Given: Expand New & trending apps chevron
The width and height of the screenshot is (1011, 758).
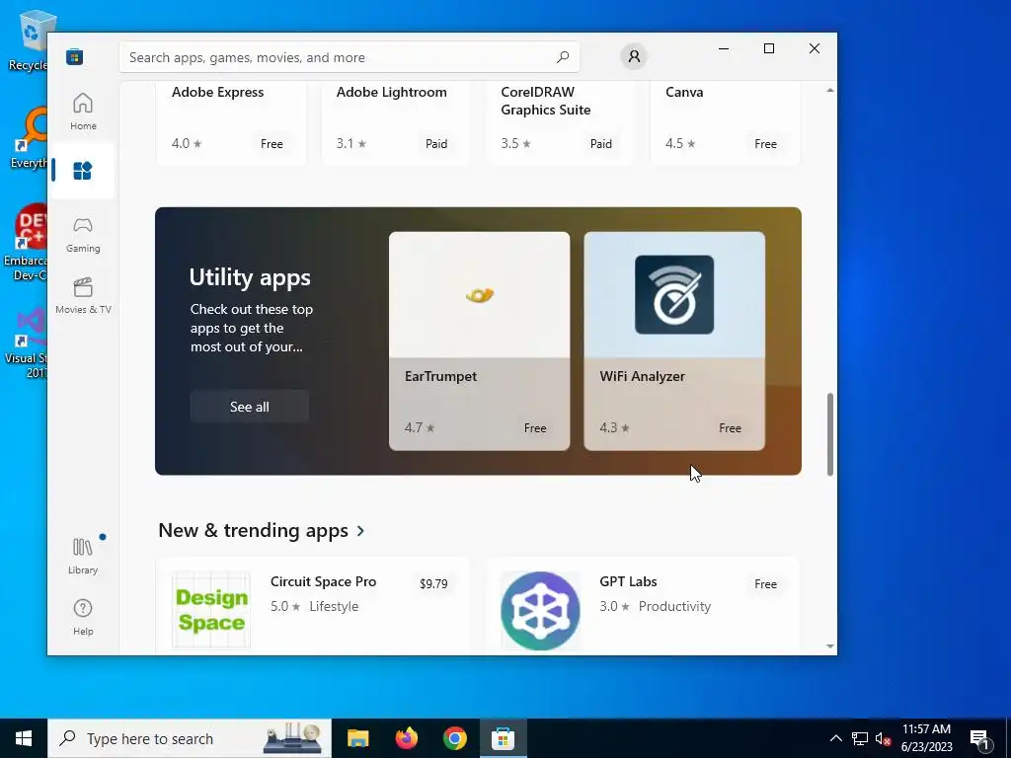Looking at the screenshot, I should tap(361, 531).
